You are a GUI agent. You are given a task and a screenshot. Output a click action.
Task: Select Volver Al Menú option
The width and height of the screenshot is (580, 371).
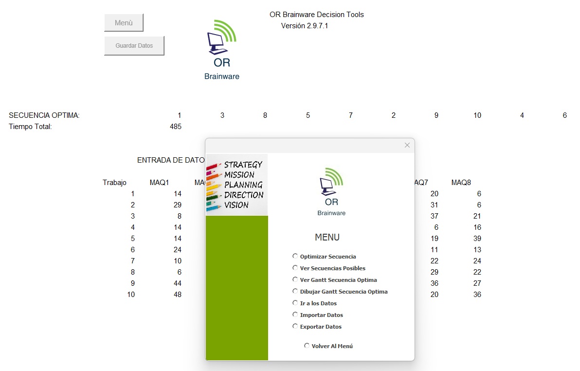(307, 346)
